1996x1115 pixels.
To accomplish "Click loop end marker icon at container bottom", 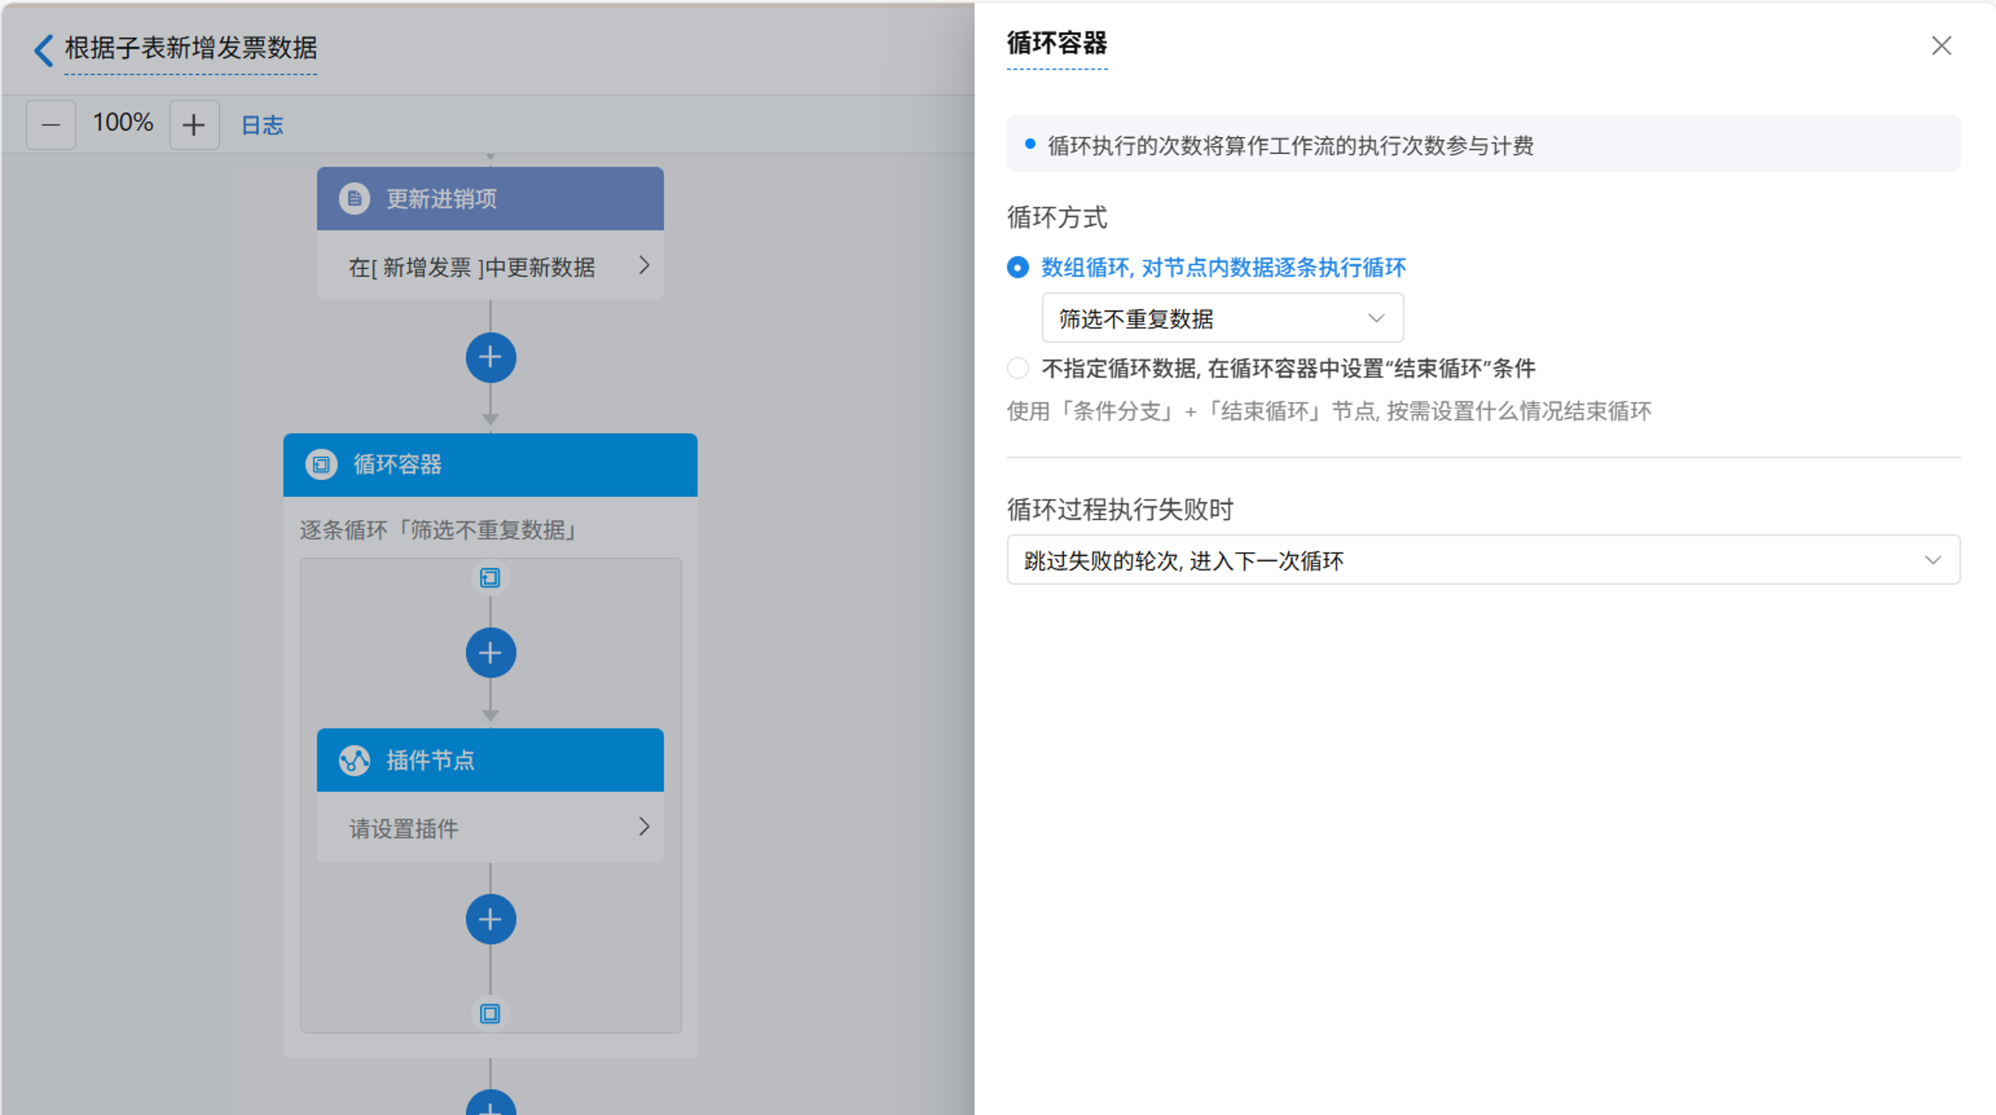I will (x=489, y=1014).
